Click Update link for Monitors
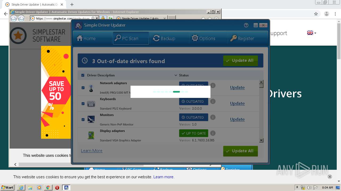Screen dimensions: 341x191 [237, 119]
